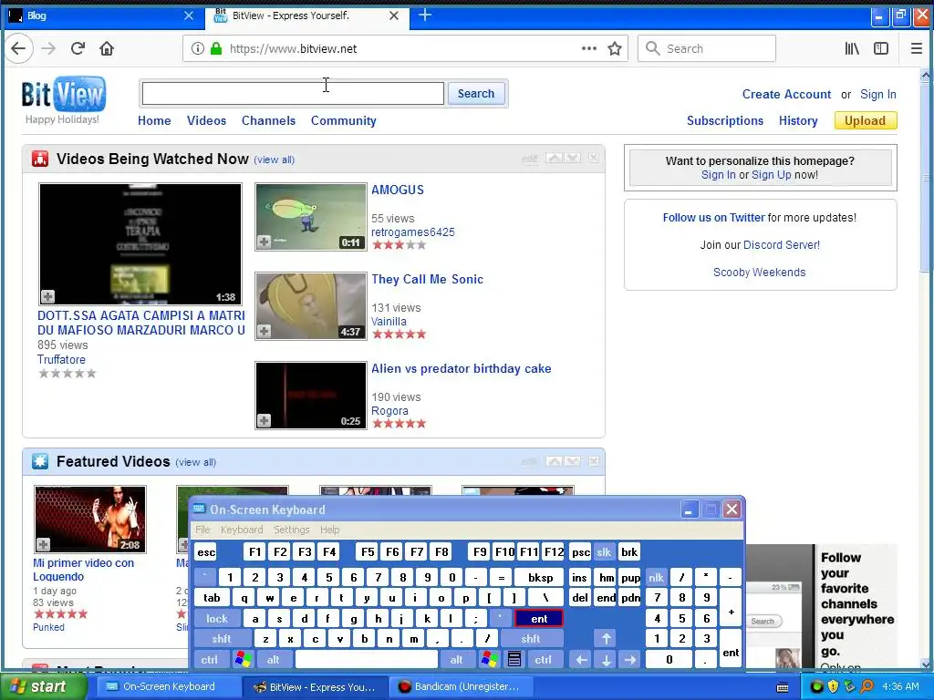Move Videos Being Watched Now module down
Image resolution: width=934 pixels, height=700 pixels.
pyautogui.click(x=573, y=158)
